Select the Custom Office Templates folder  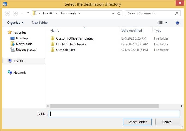point(74,38)
